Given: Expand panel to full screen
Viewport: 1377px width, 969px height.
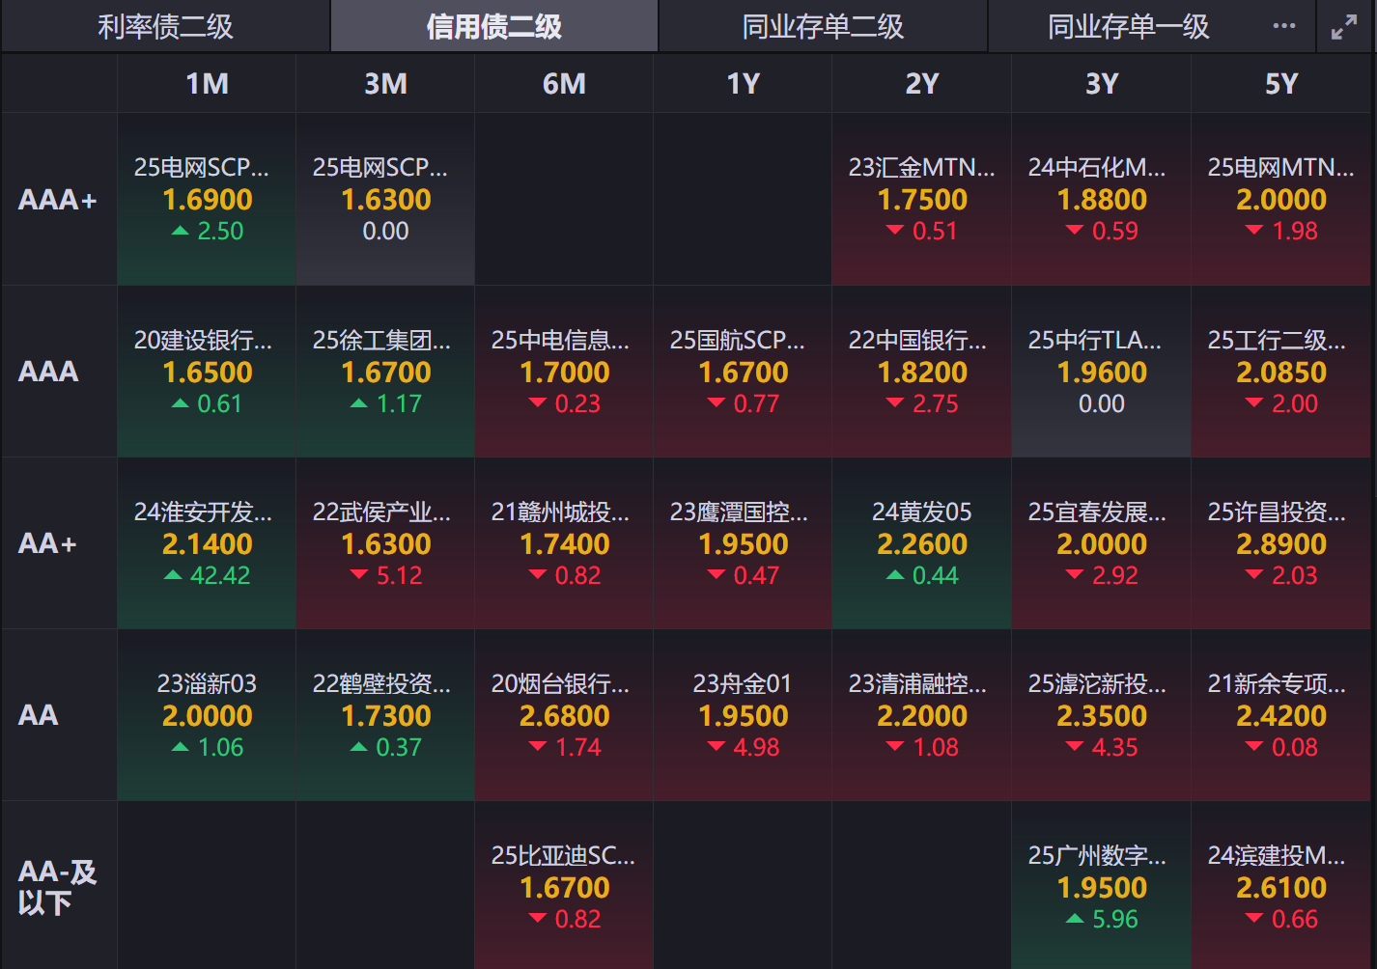Looking at the screenshot, I should pos(1344,27).
